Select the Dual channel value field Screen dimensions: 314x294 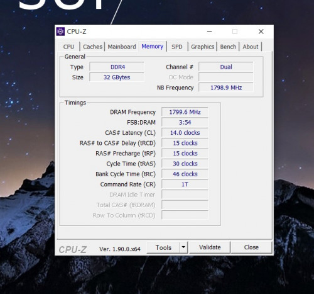[226, 67]
